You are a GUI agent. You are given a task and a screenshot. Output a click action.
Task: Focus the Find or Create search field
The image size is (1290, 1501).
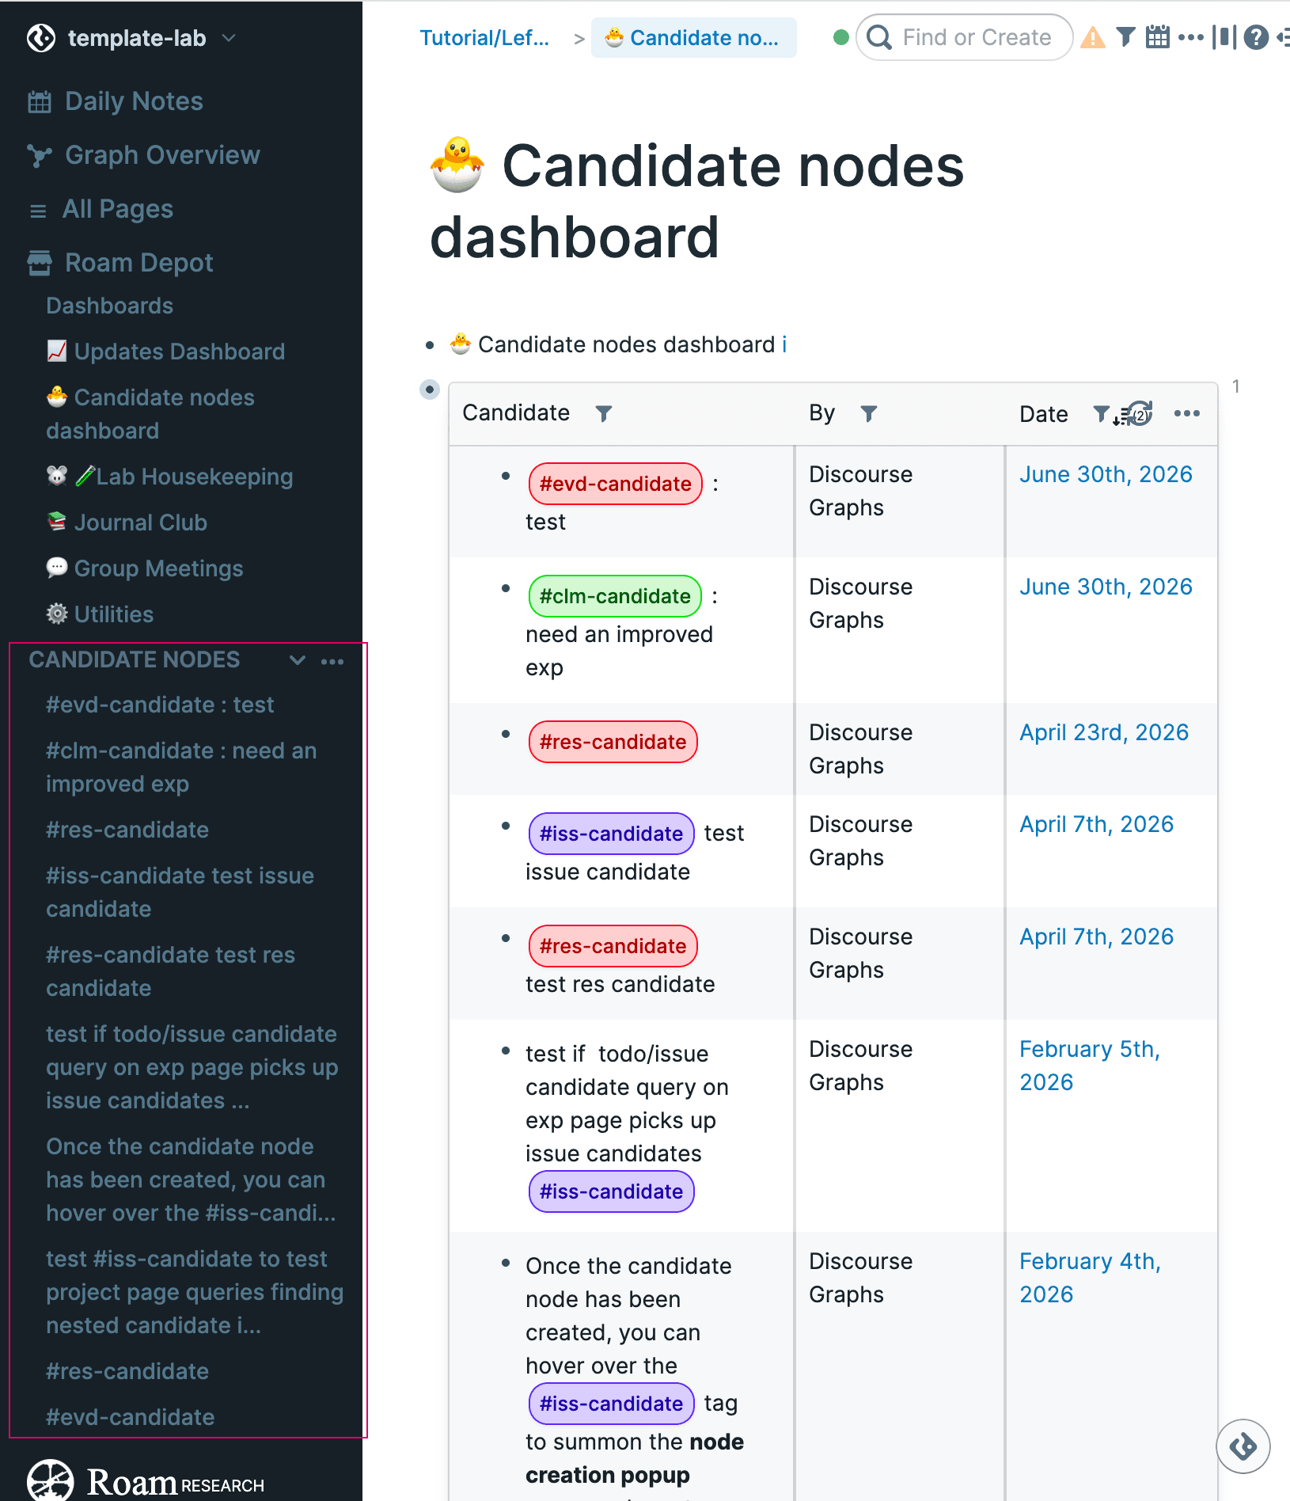[965, 37]
